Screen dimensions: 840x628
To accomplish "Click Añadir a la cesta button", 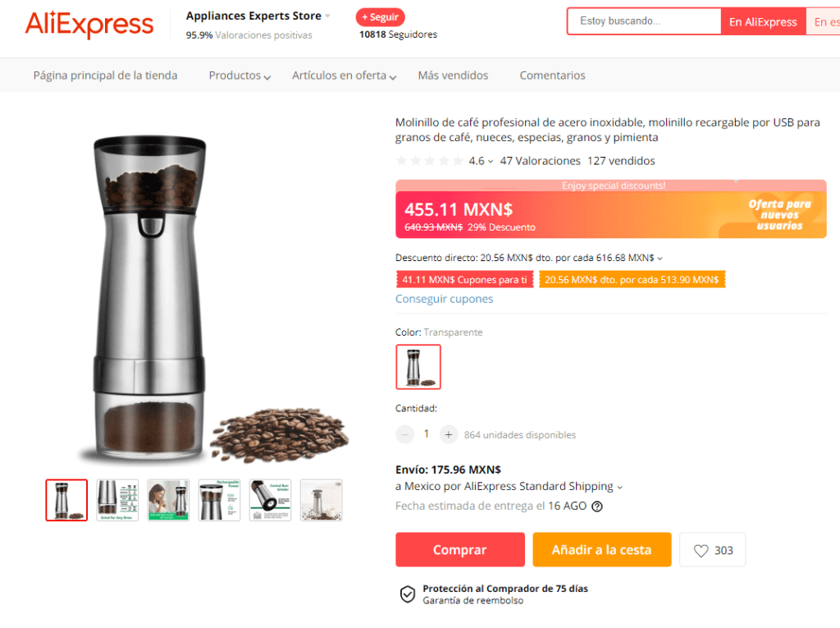I will coord(601,550).
